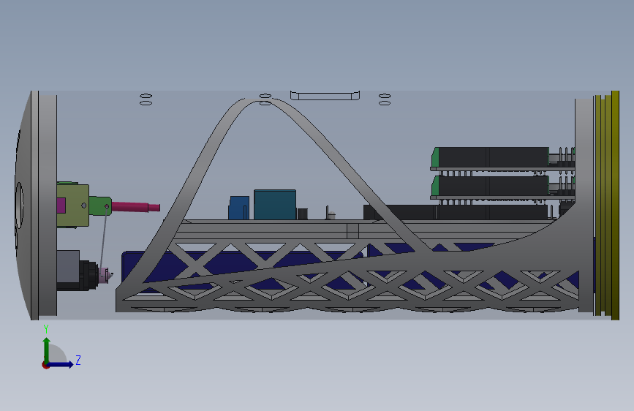Select the olive green bracket on the left cap
The image size is (634, 411).
tap(73, 205)
